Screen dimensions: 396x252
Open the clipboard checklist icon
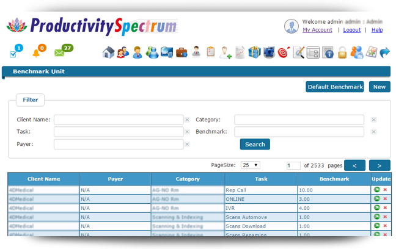coord(211,52)
